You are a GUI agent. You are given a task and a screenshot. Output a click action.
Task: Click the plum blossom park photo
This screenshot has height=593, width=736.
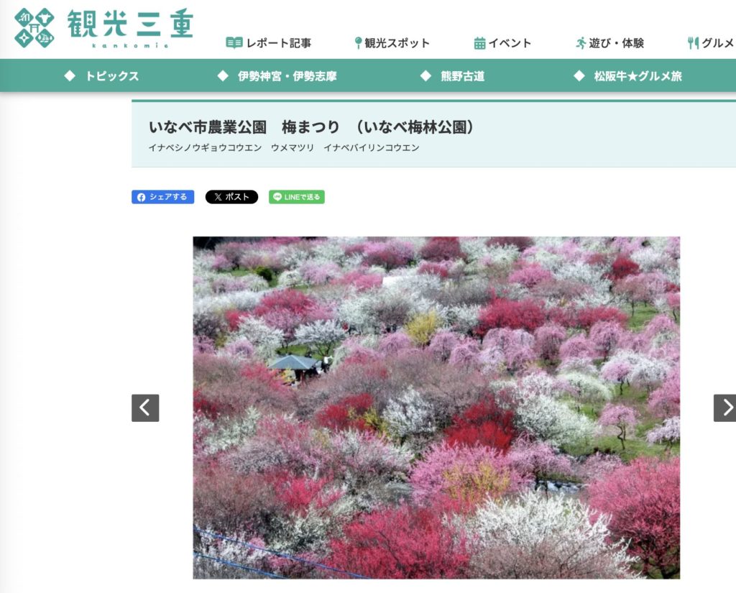tap(436, 408)
